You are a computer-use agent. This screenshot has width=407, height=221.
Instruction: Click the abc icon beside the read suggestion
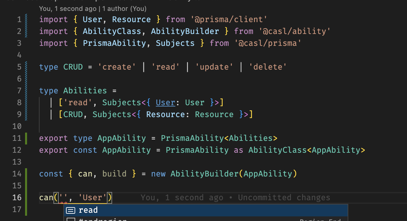click(x=71, y=210)
